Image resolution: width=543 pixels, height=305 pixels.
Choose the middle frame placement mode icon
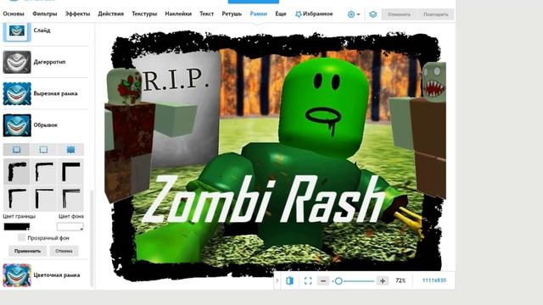point(43,149)
